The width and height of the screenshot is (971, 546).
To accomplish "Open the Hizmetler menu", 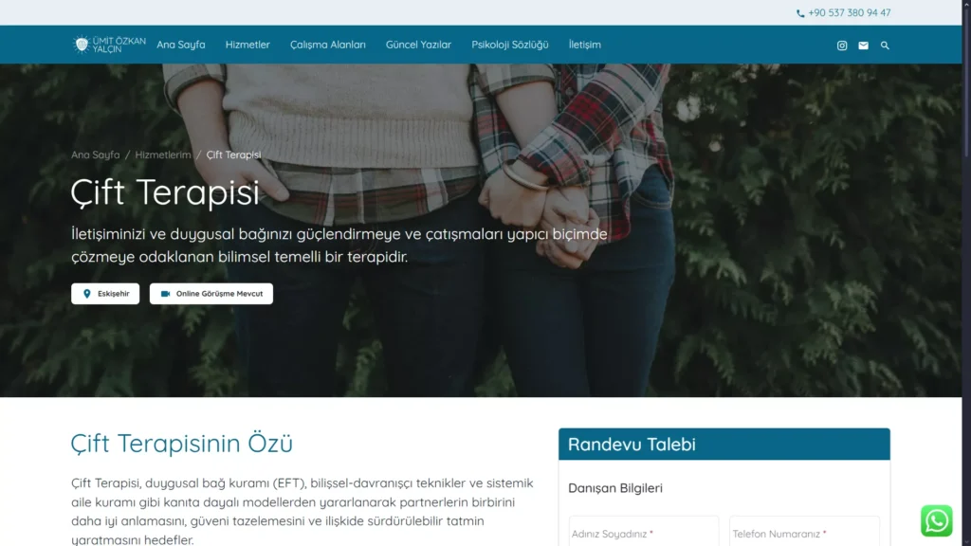I will pyautogui.click(x=247, y=45).
